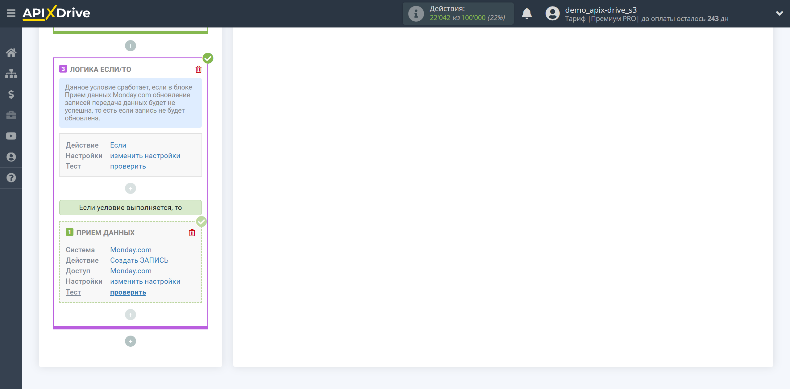This screenshot has width=790, height=389.
Task: Add a step below the Если settings
Action: point(131,188)
